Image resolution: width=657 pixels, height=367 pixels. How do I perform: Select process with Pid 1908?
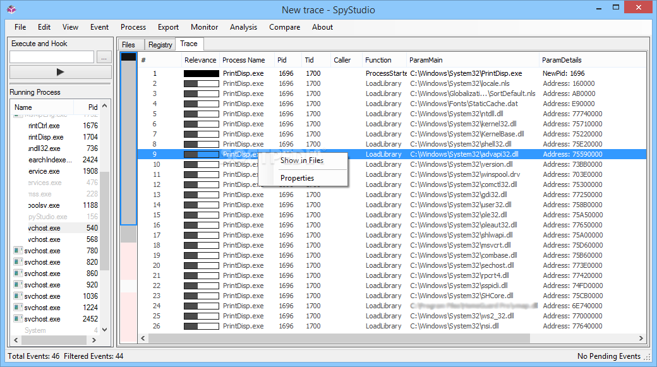56,171
